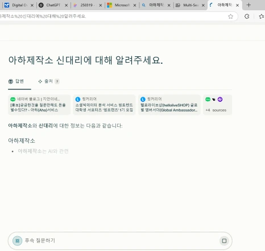Show the +4 sources card
Image resolution: width=265 pixels, height=251 pixels.
point(217,105)
